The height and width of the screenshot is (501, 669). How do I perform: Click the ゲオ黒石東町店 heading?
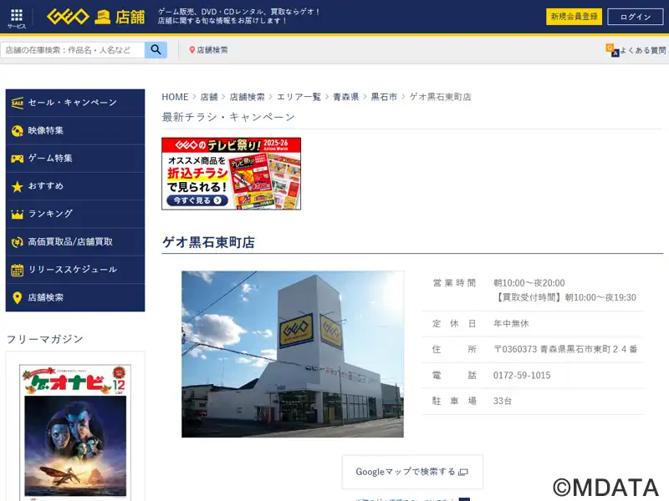pyautogui.click(x=208, y=242)
